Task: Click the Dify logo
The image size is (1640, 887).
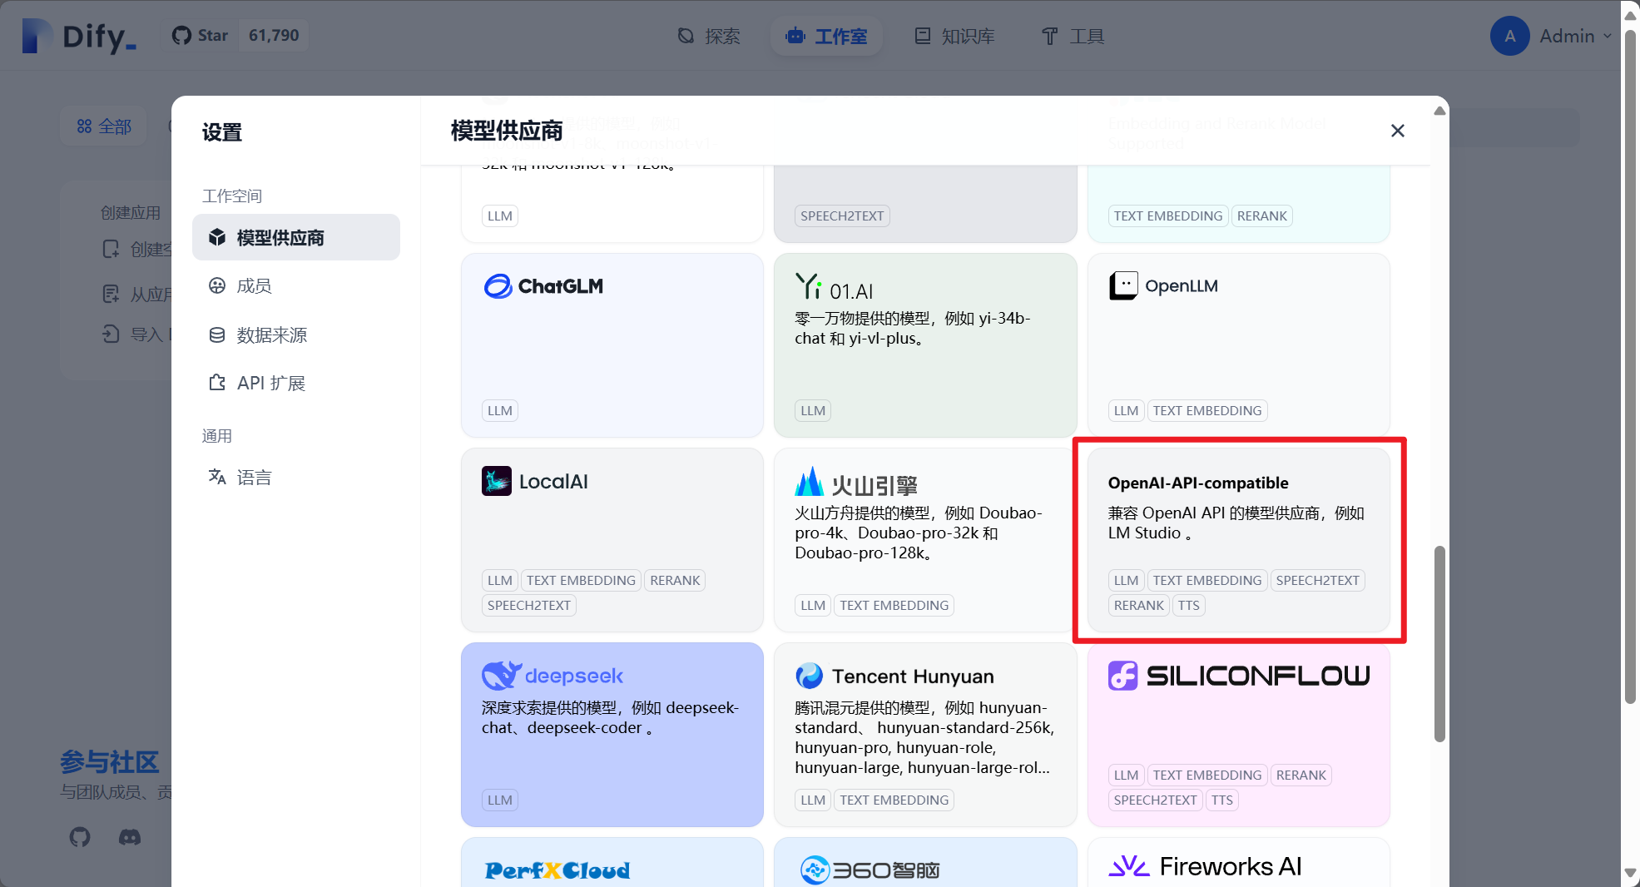Action: [x=78, y=35]
